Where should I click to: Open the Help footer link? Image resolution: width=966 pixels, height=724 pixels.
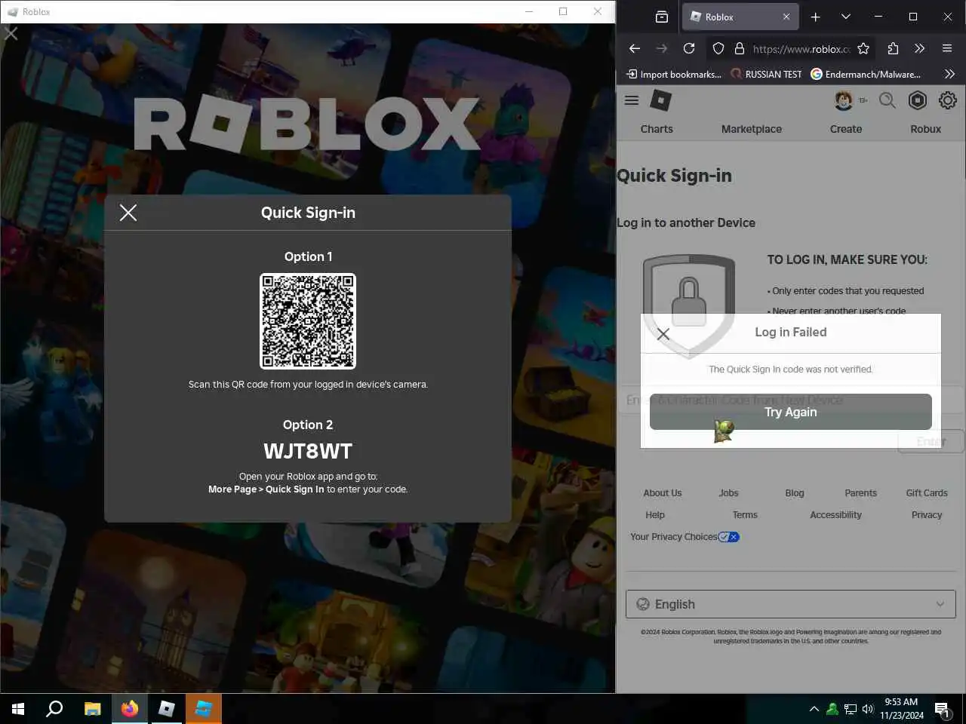pyautogui.click(x=655, y=515)
